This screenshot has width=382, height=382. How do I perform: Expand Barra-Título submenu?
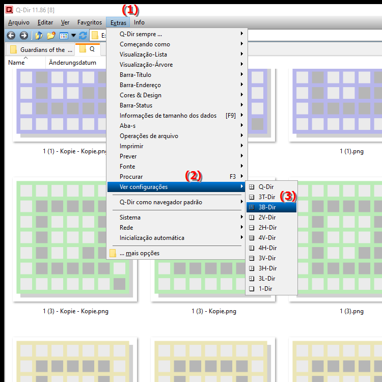click(x=177, y=75)
